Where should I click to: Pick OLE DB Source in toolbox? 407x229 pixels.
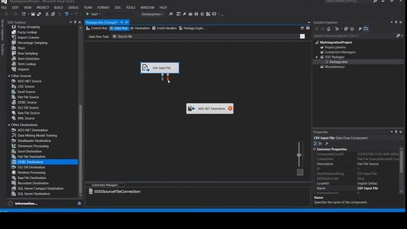click(28, 108)
